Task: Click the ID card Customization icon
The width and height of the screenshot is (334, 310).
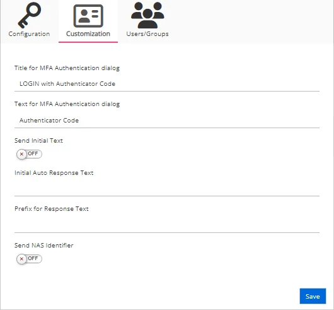Action: click(88, 16)
